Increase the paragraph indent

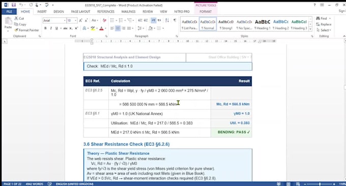pyautogui.click(x=146, y=20)
